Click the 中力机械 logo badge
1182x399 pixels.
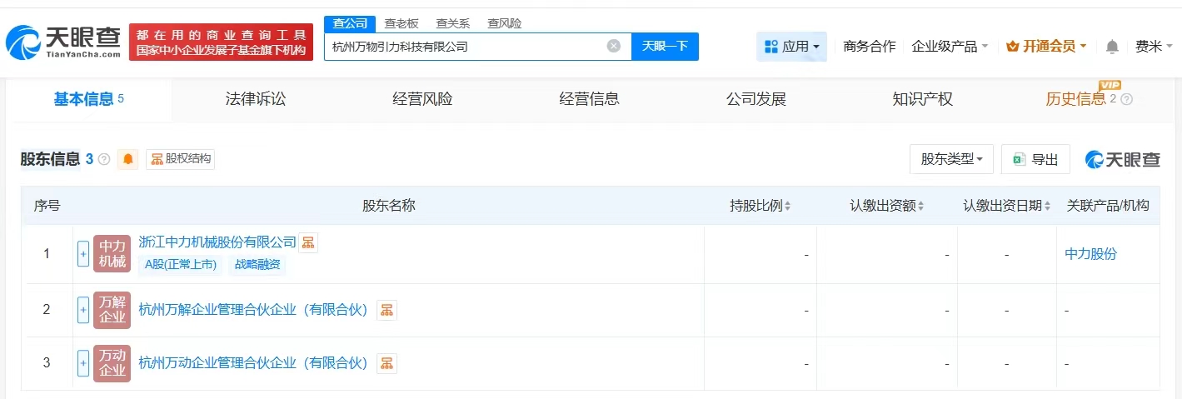click(x=112, y=254)
